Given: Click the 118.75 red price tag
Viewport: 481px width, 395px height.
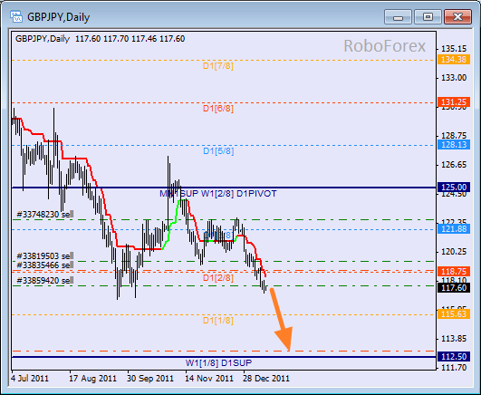Looking at the screenshot, I should [x=454, y=271].
